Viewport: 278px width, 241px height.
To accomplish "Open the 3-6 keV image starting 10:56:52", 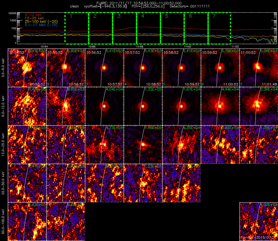I will [x=104, y=68].
